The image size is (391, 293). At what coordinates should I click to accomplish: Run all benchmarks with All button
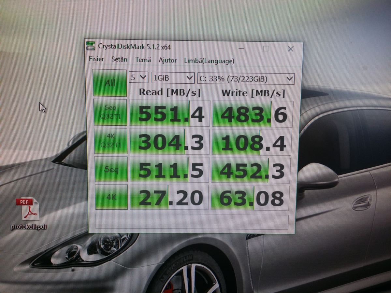pos(109,83)
